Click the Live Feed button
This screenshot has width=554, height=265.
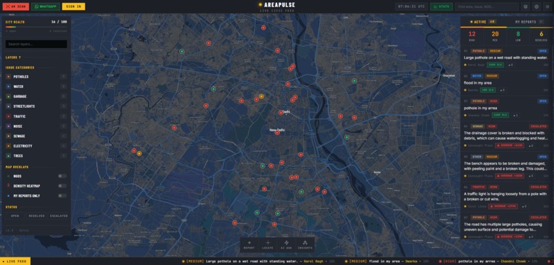(15, 261)
